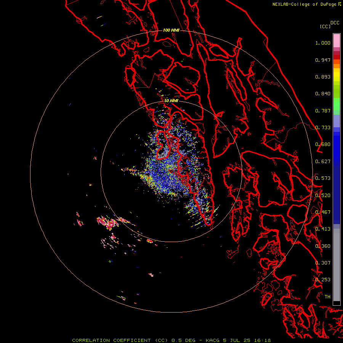The width and height of the screenshot is (343, 343).
Task: Click the KACG station identifier in caption
Action: pos(212,340)
